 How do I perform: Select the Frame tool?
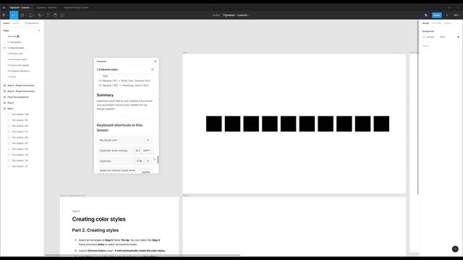[22, 15]
